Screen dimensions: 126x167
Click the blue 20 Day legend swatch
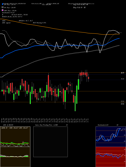click(x=3, y=4)
